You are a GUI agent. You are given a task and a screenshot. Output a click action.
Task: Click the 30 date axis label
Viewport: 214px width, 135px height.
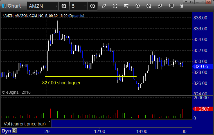(x=184, y=131)
